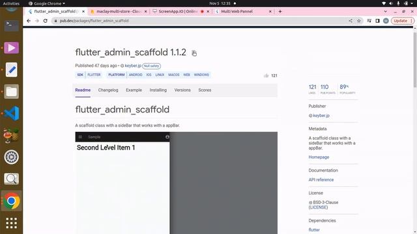Click 89% popularity score
Screen dimensions: 417x234
(347, 89)
